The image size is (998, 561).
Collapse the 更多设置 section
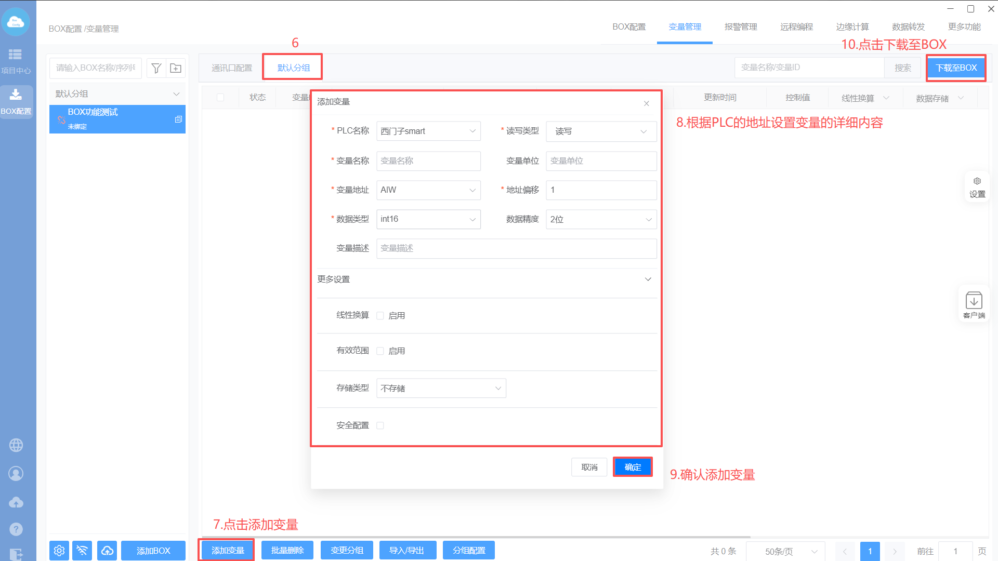pyautogui.click(x=648, y=279)
